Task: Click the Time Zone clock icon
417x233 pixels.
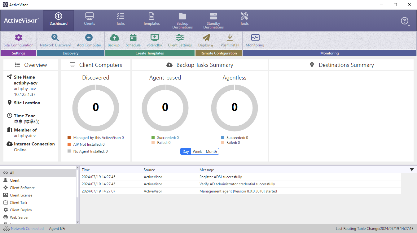Action: [x=9, y=115]
